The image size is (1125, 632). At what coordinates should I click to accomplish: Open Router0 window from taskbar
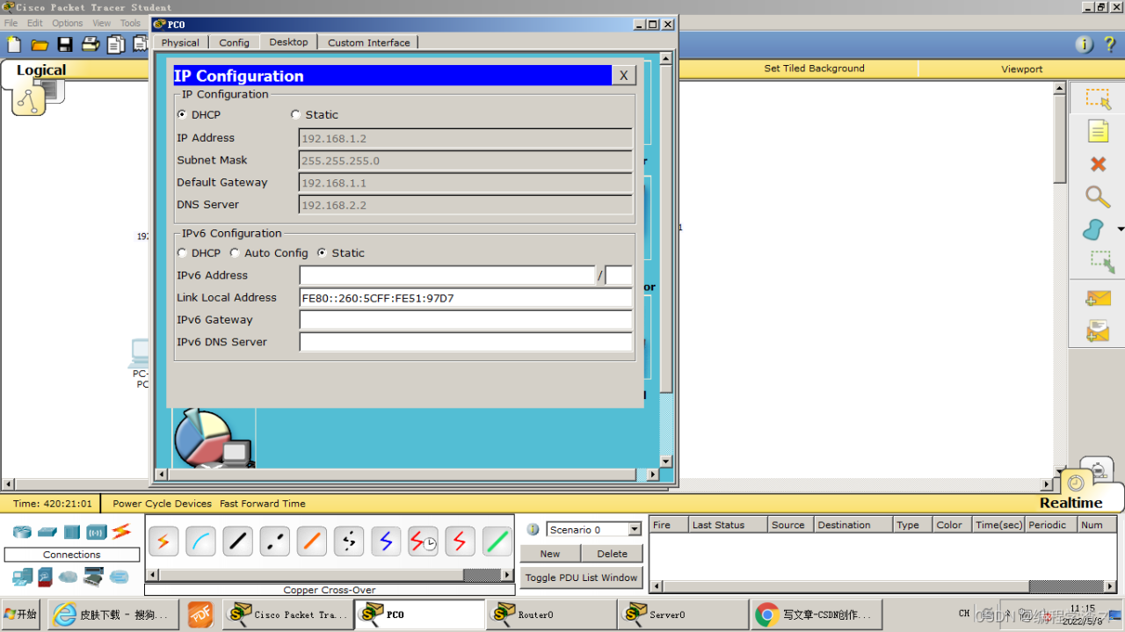pyautogui.click(x=550, y=614)
